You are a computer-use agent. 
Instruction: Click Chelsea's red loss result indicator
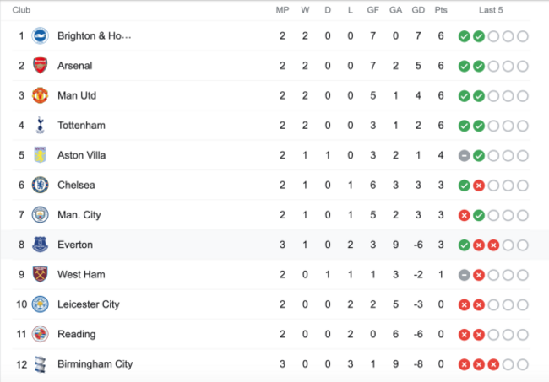[x=478, y=185]
